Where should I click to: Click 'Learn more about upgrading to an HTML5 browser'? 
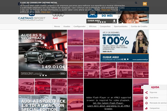click(109, 107)
